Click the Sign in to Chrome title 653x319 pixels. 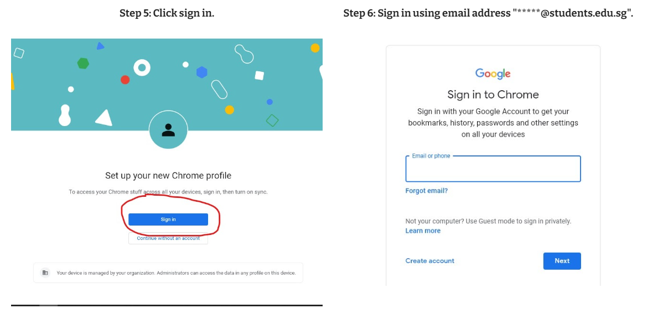pos(493,95)
